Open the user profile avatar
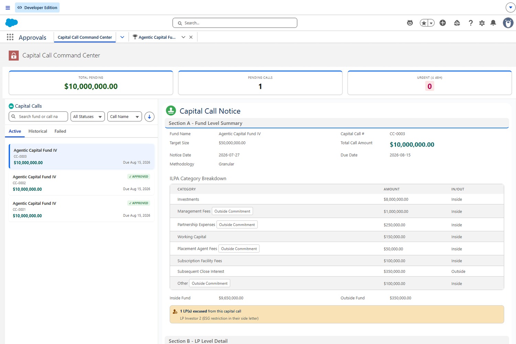Image resolution: width=516 pixels, height=344 pixels. point(508,23)
